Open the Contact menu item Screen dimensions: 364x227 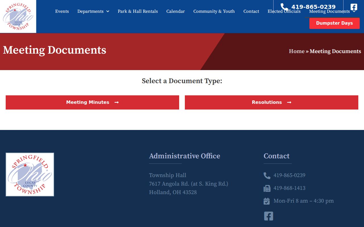[x=251, y=11]
